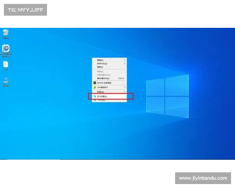The height and width of the screenshot is (188, 235).
Task: Expand the 360桌面助手 submenu entry
Action: click(109, 87)
